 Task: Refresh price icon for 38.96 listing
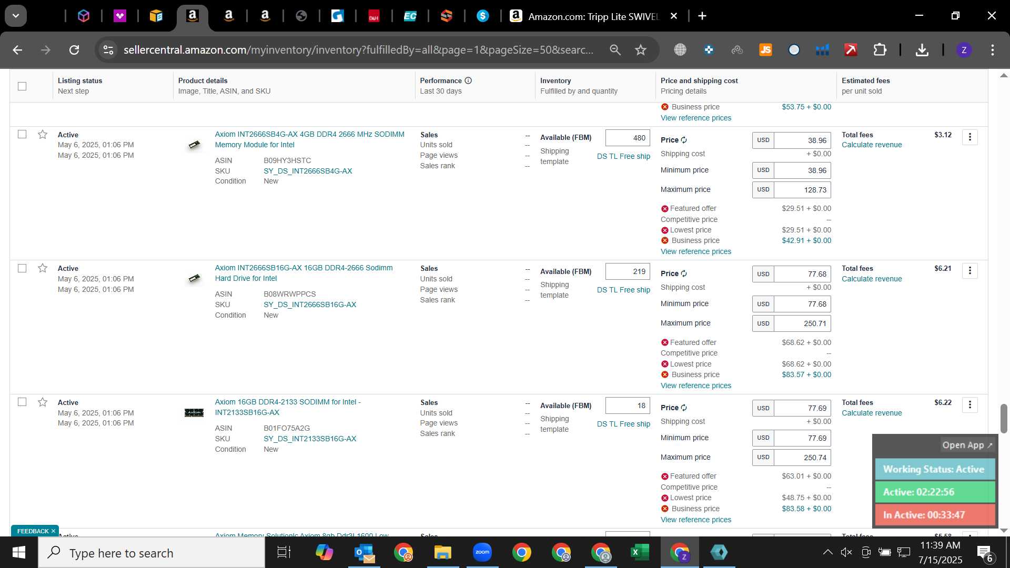point(684,140)
